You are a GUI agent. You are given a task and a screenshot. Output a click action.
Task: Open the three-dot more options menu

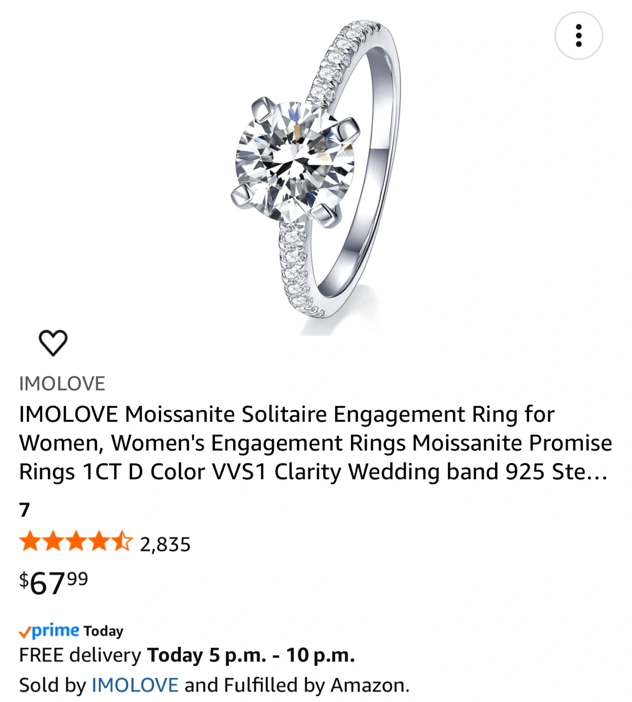[578, 36]
